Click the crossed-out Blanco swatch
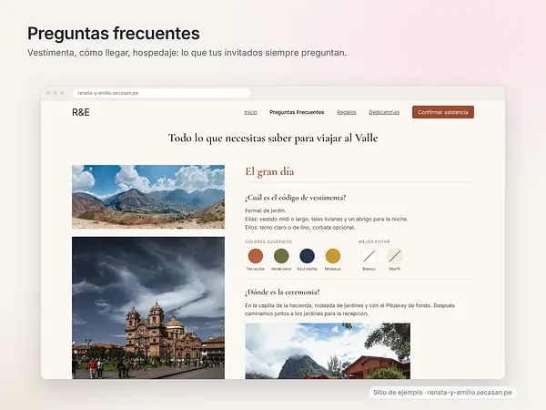546x410 pixels. (369, 256)
